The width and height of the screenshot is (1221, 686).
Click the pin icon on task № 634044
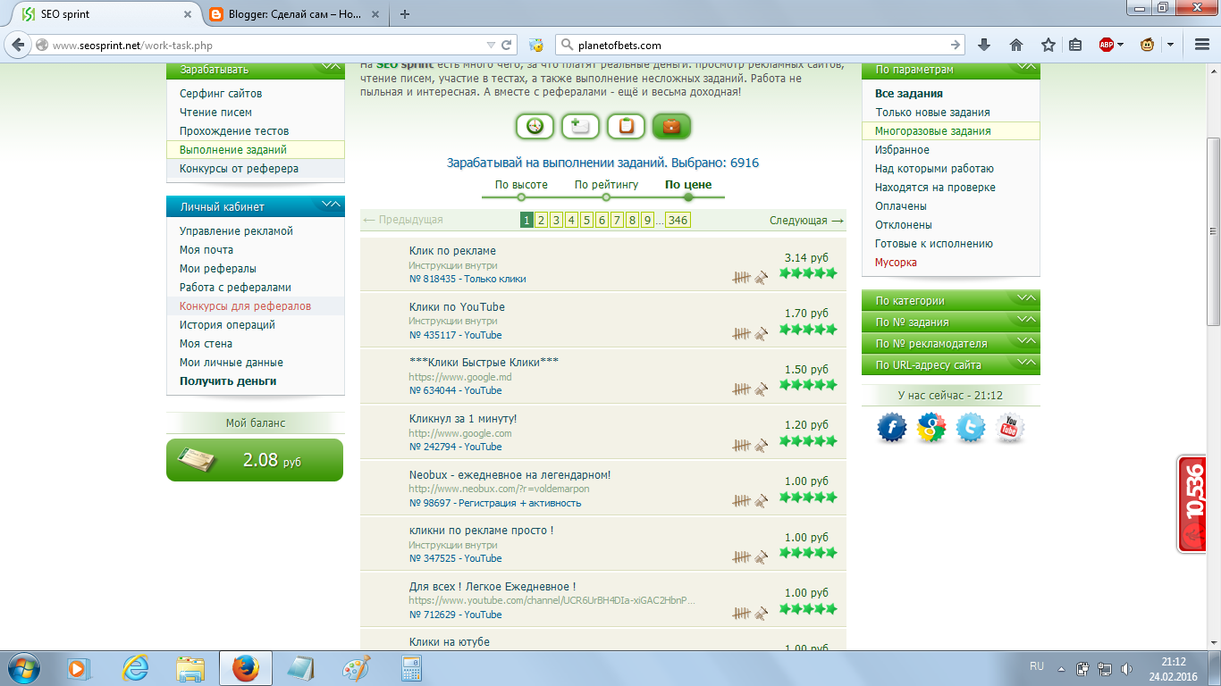[761, 389]
